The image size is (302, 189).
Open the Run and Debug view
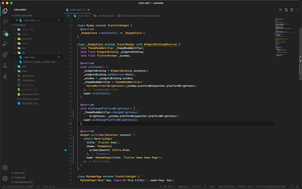pos(5,44)
